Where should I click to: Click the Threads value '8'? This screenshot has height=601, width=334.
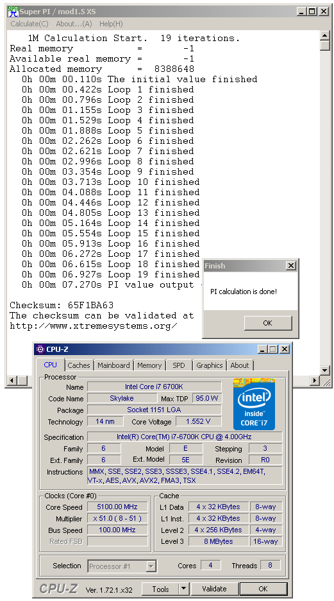270,565
